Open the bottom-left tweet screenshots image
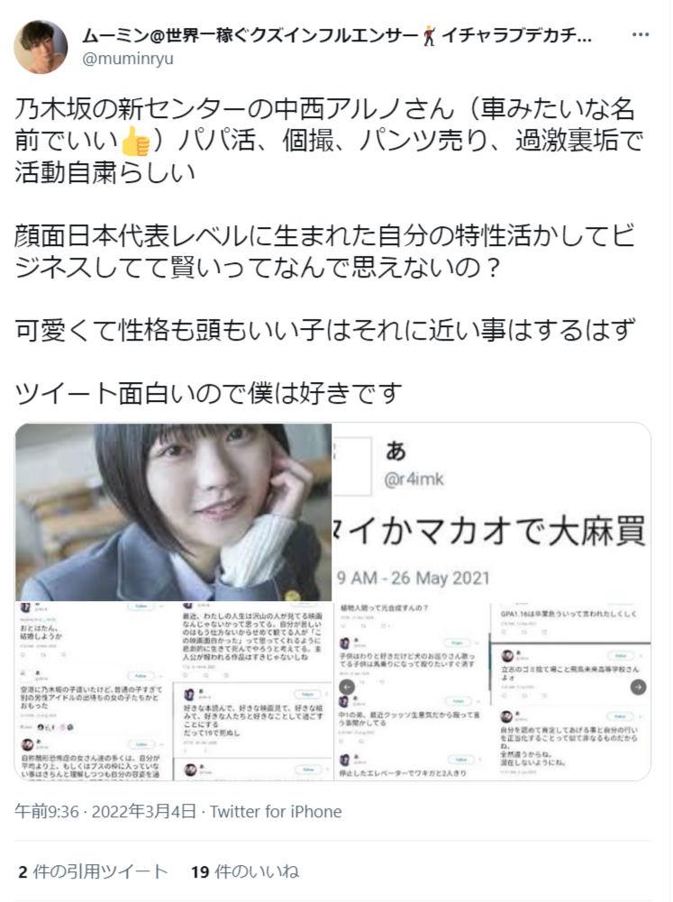Viewport: 673px width, 902px height. click(x=173, y=691)
